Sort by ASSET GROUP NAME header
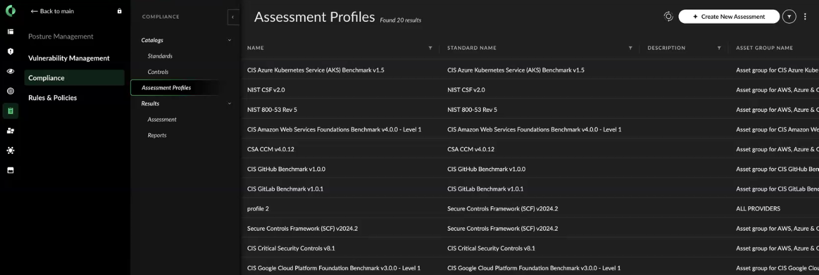 point(765,48)
